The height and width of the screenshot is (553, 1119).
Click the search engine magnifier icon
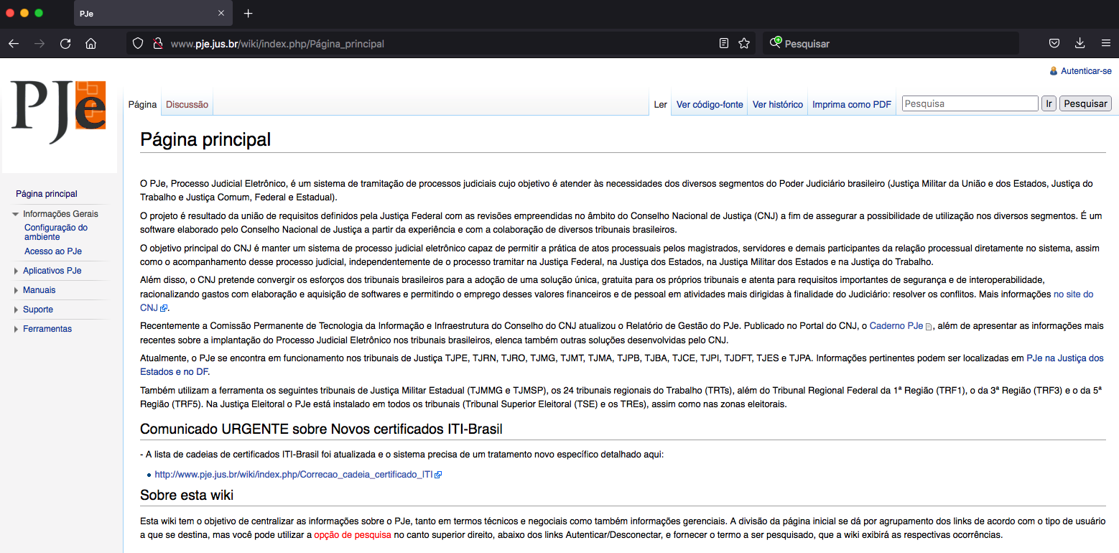[x=775, y=43]
